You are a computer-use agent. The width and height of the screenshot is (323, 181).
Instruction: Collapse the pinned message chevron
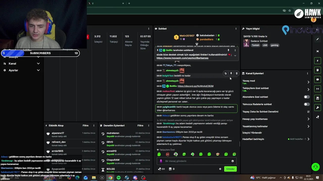pyautogui.click(x=235, y=56)
